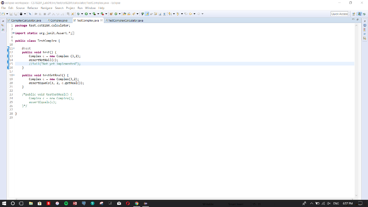Click the Back navigation arrow

pyautogui.click(x=190, y=14)
